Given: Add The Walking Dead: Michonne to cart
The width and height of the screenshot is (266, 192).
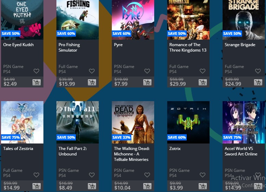Looking at the screenshot, I should click(x=147, y=186).
